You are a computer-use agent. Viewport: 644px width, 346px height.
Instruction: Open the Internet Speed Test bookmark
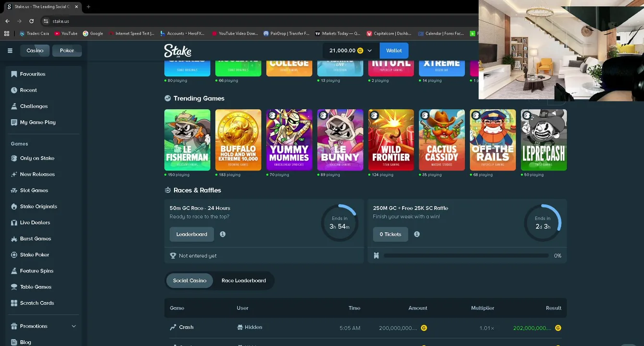pyautogui.click(x=131, y=34)
